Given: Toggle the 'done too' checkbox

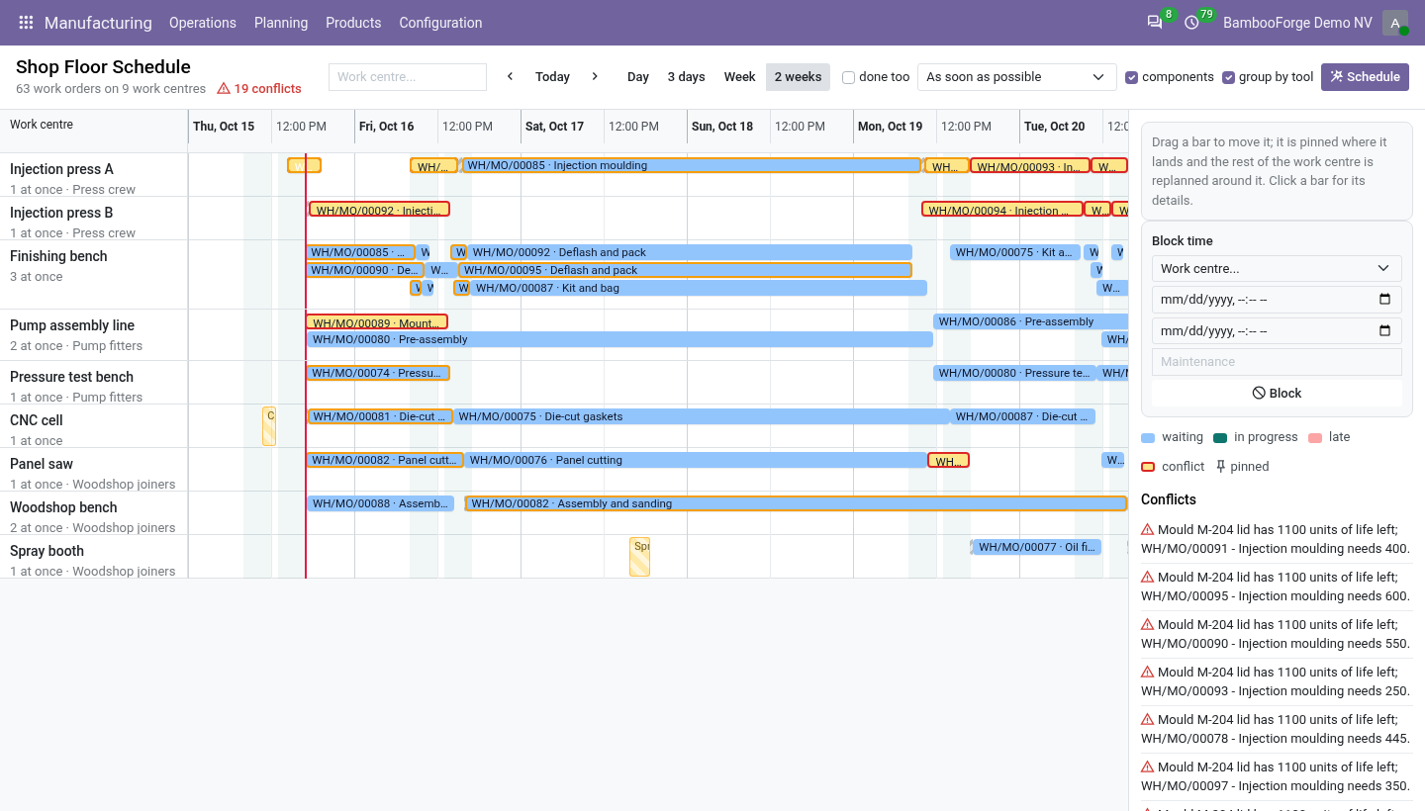Looking at the screenshot, I should click(x=848, y=77).
